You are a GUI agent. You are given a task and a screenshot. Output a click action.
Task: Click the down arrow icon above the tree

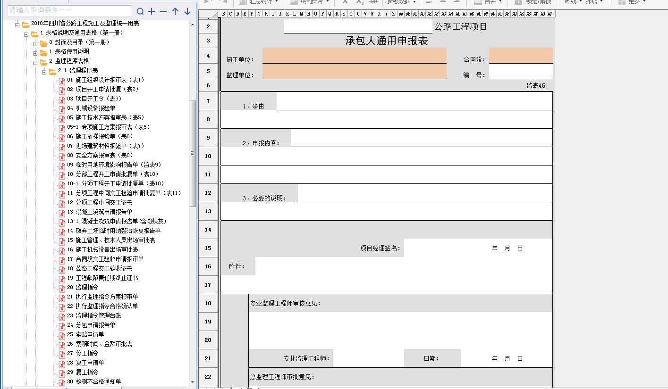[187, 11]
